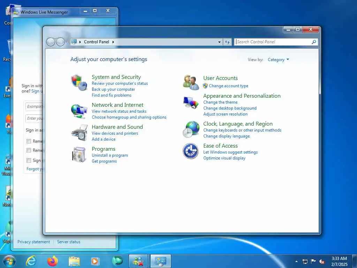This screenshot has height=268, width=357.
Task: Open the Clock, Language, and Region globe icon
Action: [x=191, y=129]
